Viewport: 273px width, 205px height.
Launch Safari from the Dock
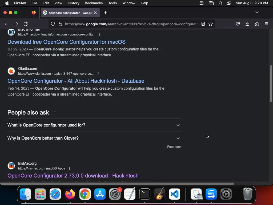(55, 194)
